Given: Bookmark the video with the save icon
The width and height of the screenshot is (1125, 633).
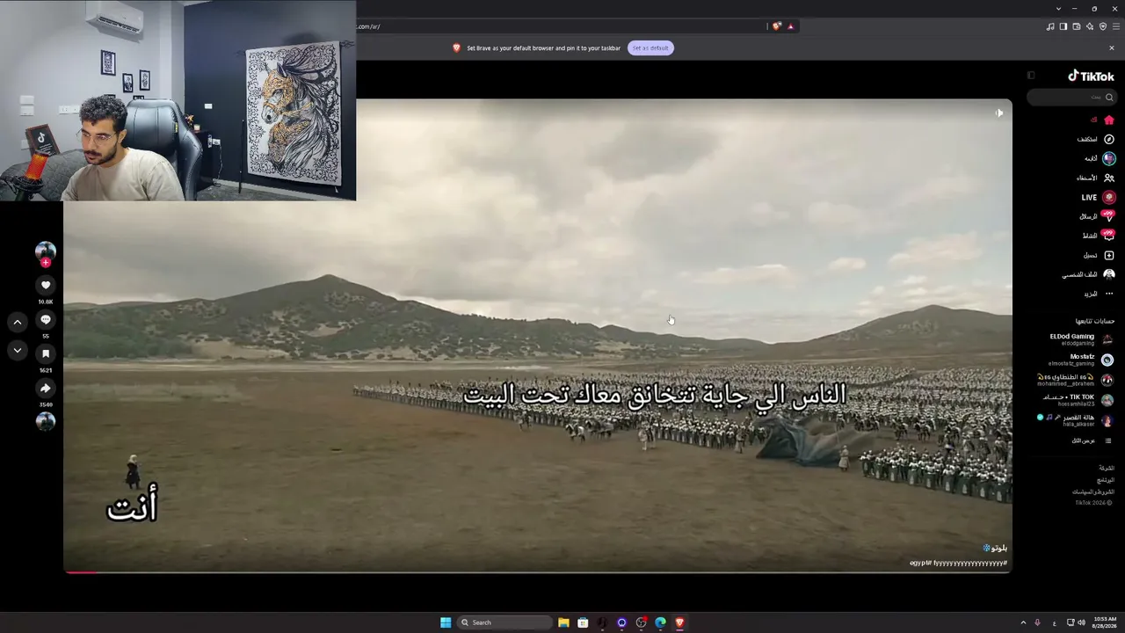Looking at the screenshot, I should click(x=46, y=353).
